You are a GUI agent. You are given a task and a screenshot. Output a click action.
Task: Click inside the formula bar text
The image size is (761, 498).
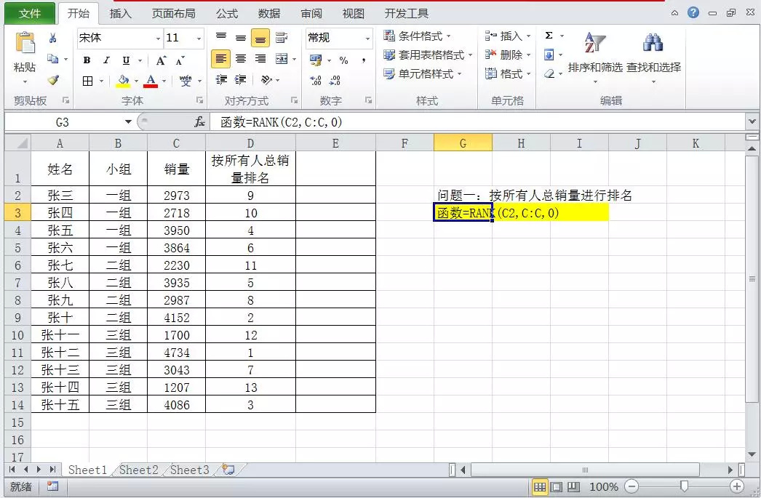pyautogui.click(x=281, y=121)
